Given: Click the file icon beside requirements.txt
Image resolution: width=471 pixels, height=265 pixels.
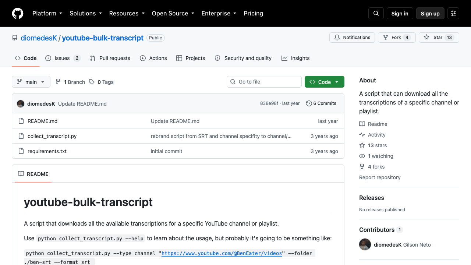Looking at the screenshot, I should (x=21, y=151).
